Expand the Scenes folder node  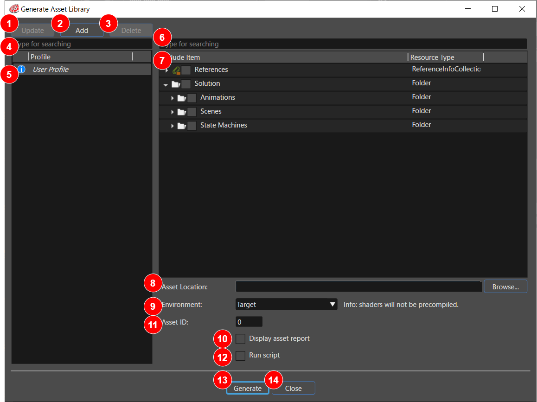click(x=172, y=112)
